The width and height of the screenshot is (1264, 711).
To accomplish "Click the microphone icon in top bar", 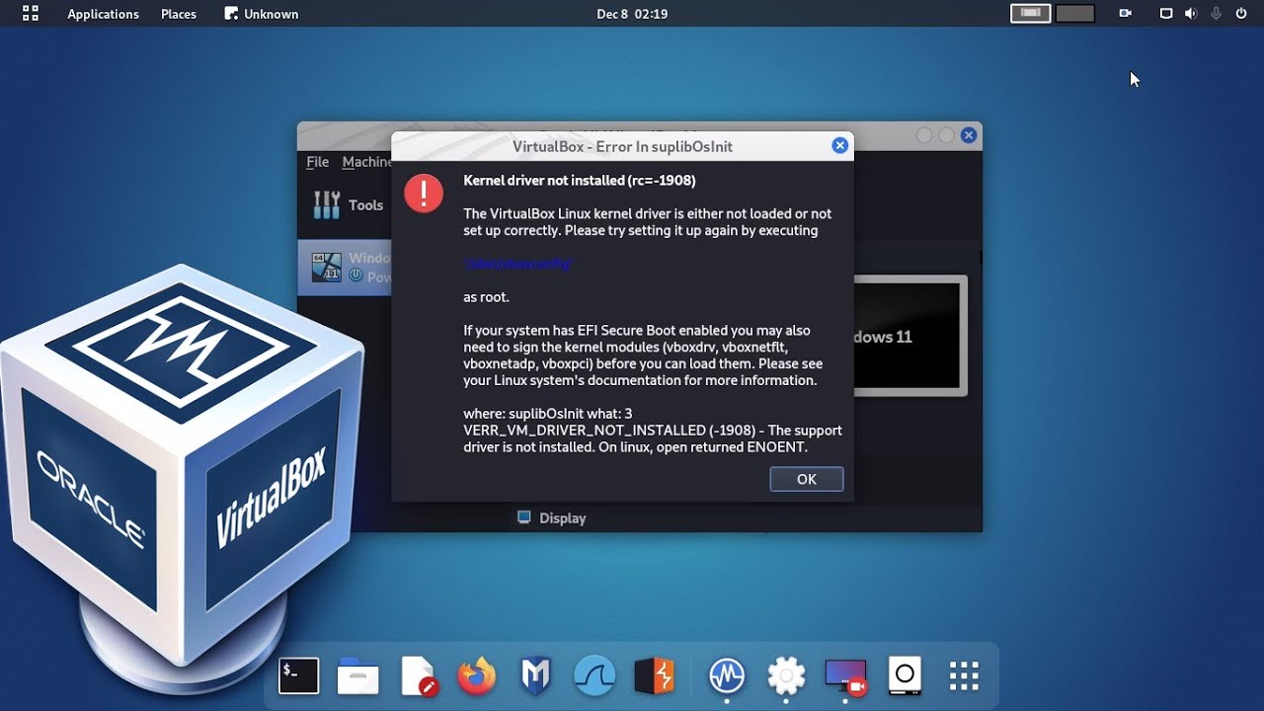I will [1216, 14].
